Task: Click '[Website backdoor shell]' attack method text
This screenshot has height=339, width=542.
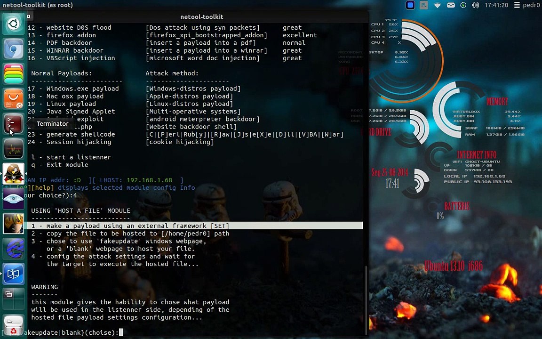Action: (x=191, y=127)
